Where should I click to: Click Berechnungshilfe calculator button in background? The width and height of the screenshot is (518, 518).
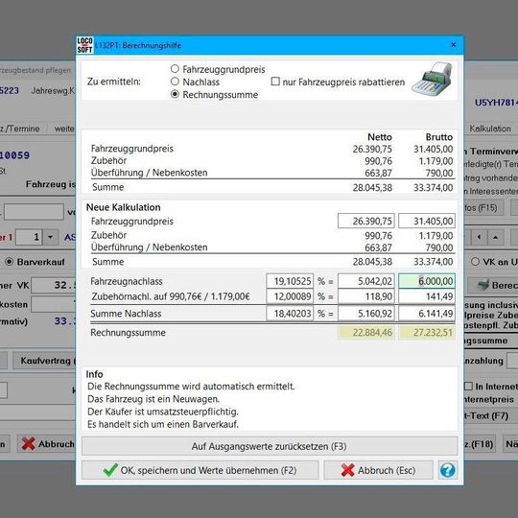click(492, 285)
